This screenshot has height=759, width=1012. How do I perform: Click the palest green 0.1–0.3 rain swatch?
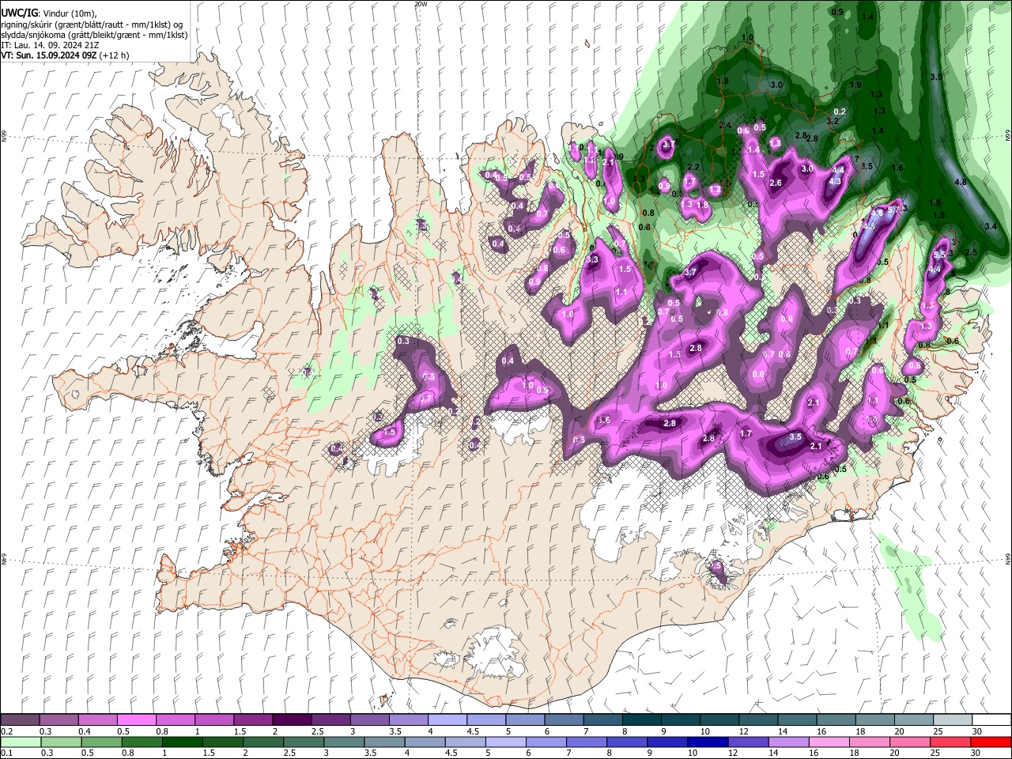tap(20, 742)
